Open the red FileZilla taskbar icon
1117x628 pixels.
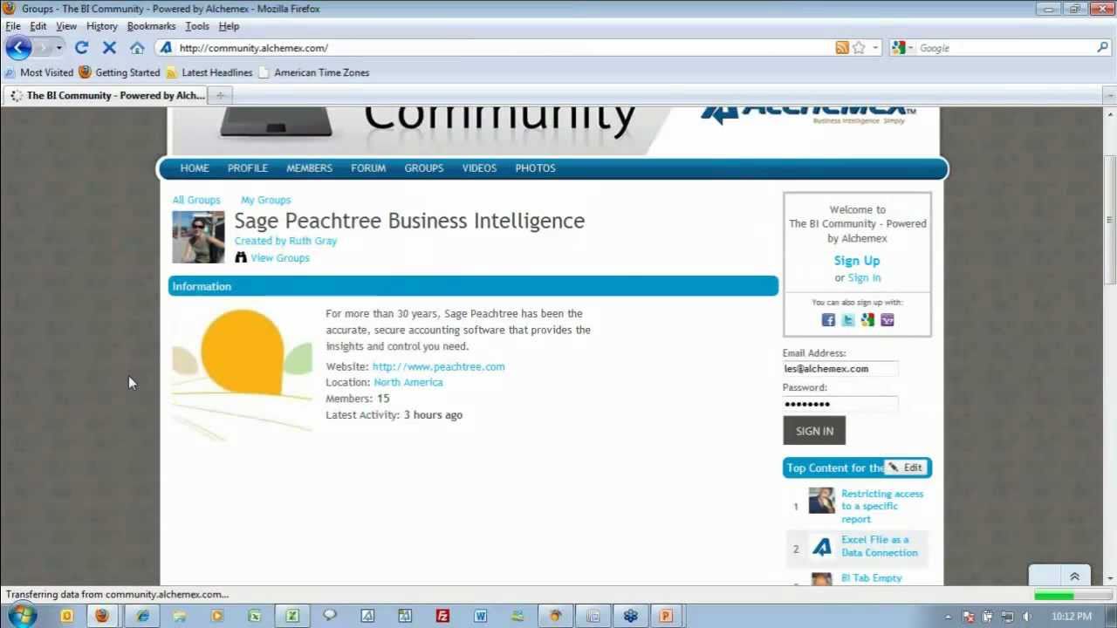click(442, 616)
